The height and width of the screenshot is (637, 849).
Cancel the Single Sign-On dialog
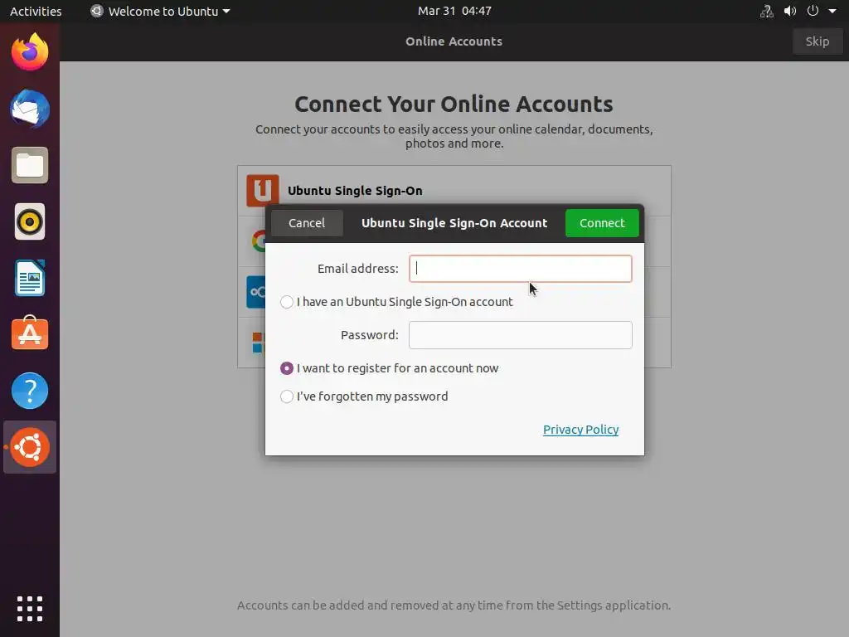pos(307,223)
